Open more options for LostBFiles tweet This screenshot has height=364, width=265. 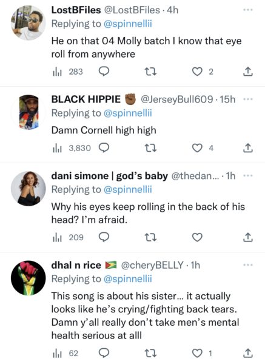(x=247, y=10)
